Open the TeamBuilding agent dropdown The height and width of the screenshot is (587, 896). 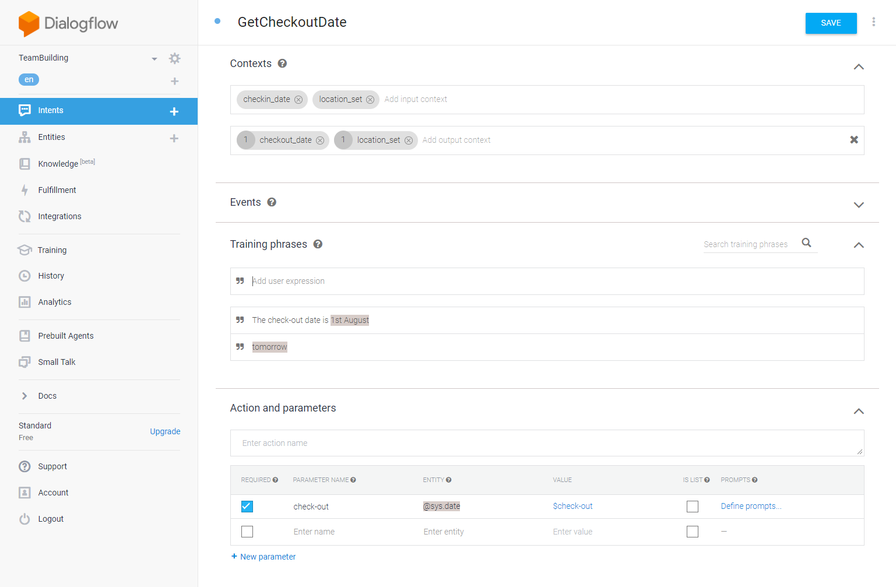pos(154,58)
